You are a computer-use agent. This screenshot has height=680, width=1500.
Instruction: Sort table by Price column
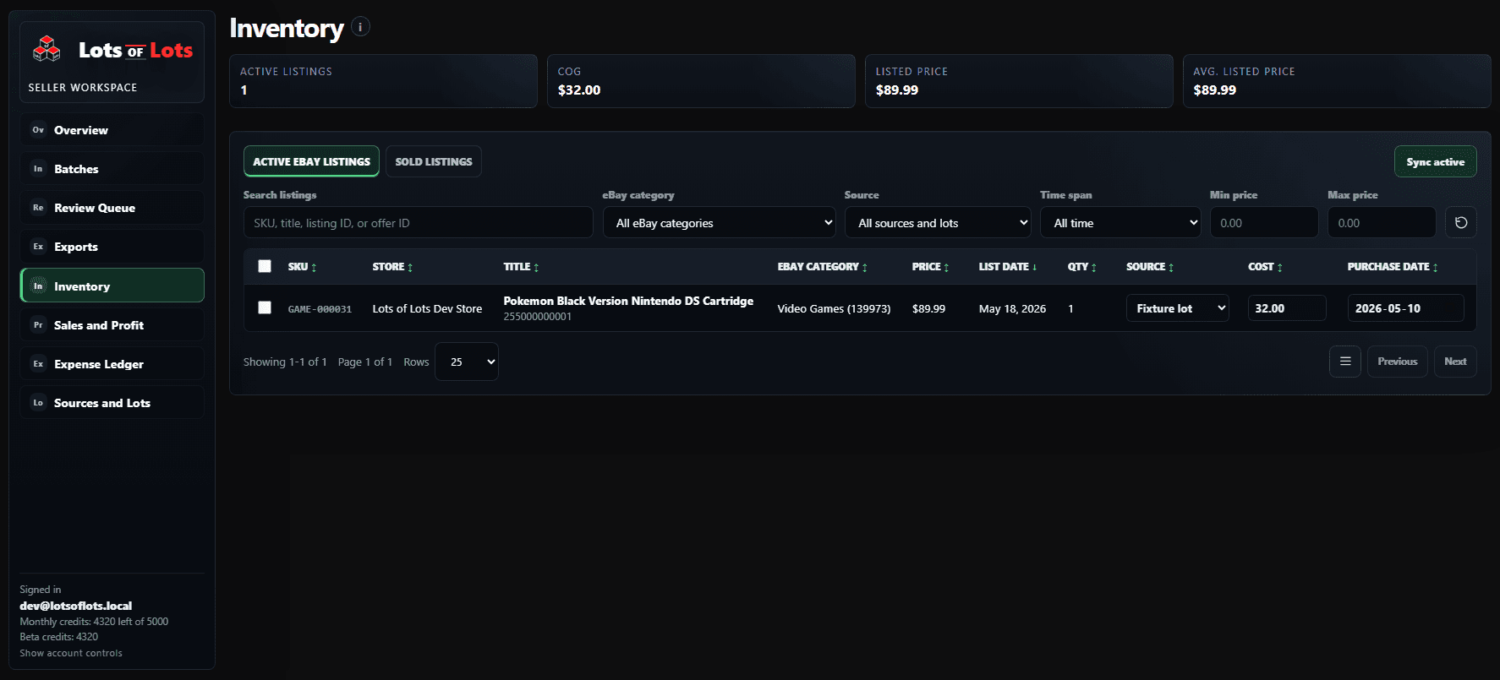[x=930, y=267]
